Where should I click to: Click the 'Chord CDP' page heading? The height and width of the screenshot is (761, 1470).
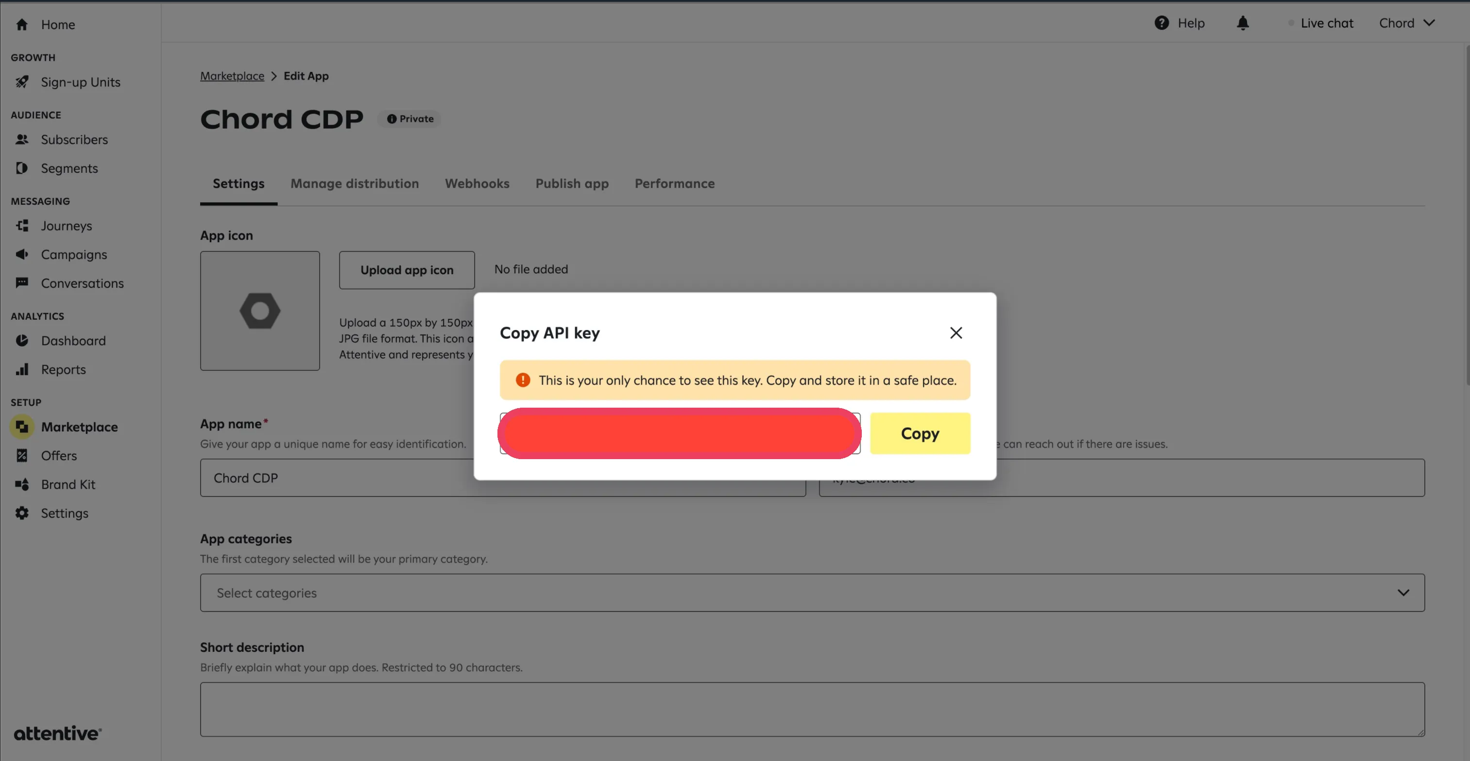[x=281, y=119]
